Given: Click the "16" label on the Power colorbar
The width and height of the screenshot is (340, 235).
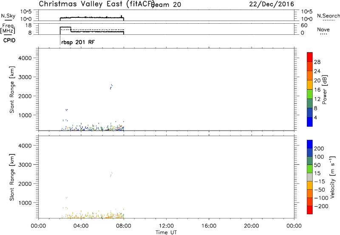Looking at the screenshot, I should pos(317,90).
